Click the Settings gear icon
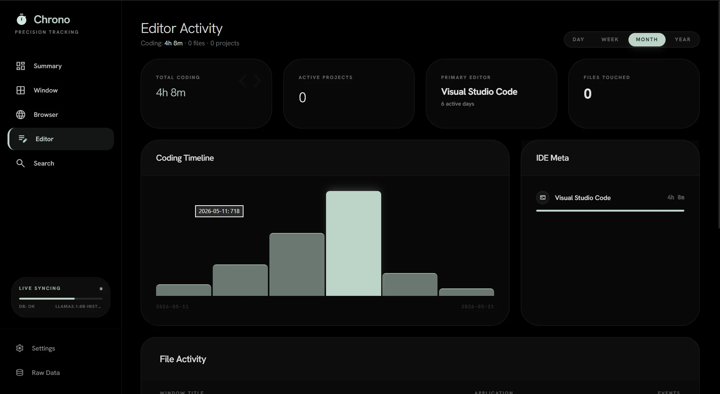The height and width of the screenshot is (394, 720). tap(20, 348)
